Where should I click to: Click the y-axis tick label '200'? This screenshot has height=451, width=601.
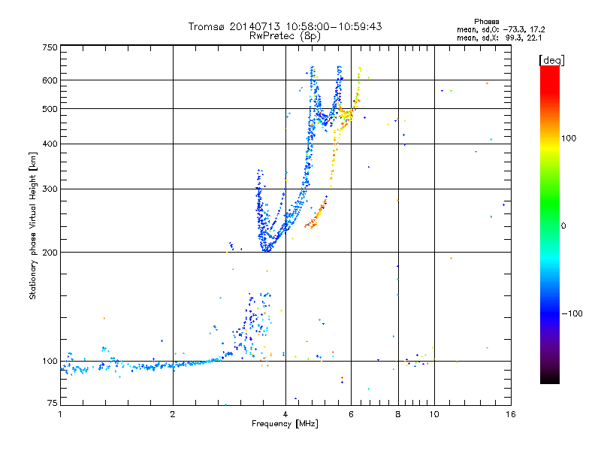click(50, 253)
